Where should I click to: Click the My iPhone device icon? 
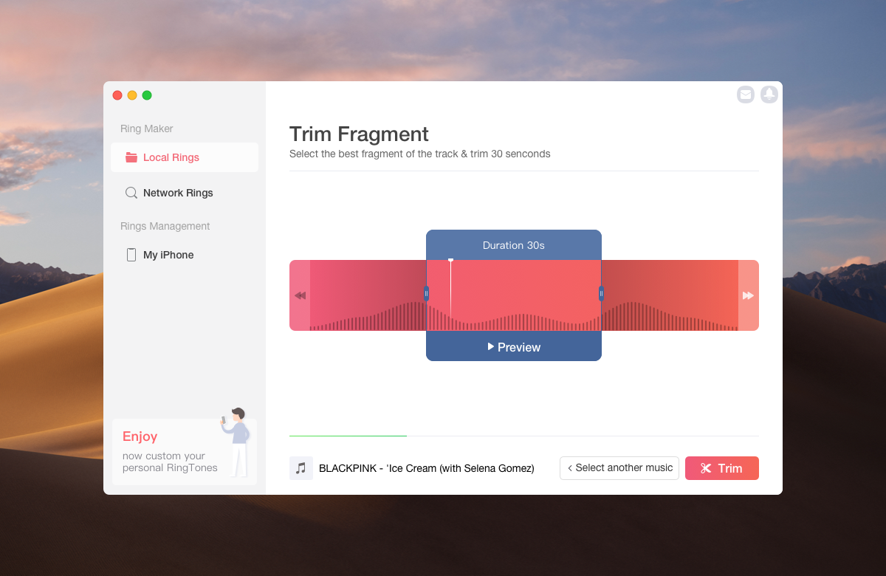pos(131,255)
